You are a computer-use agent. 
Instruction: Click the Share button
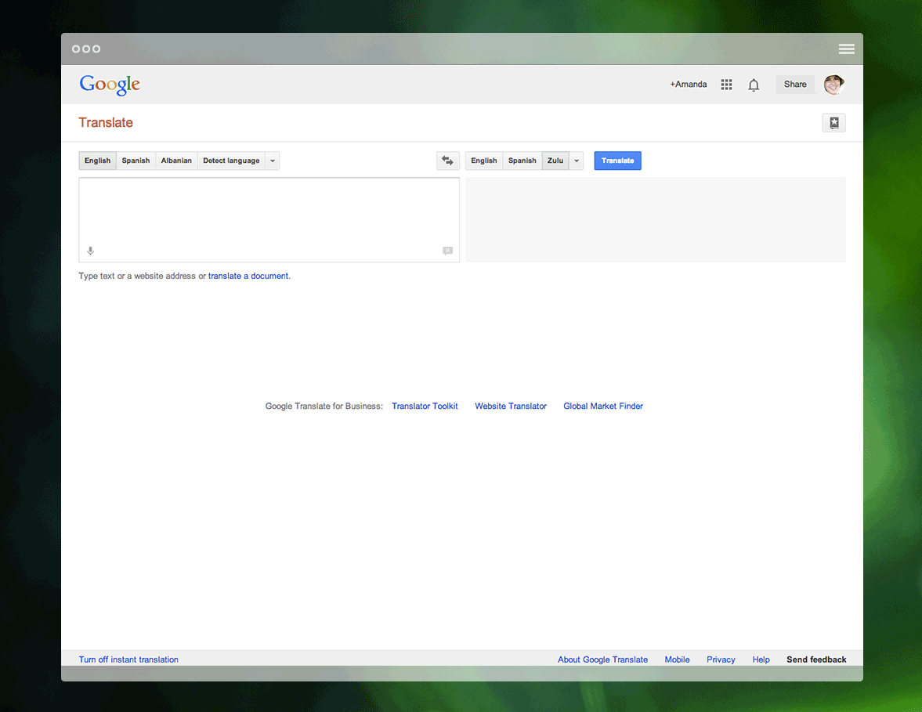[795, 85]
